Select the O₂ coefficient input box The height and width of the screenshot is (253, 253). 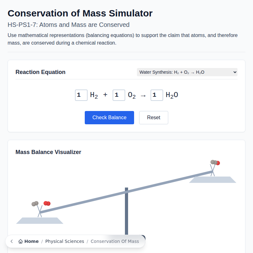pos(119,95)
